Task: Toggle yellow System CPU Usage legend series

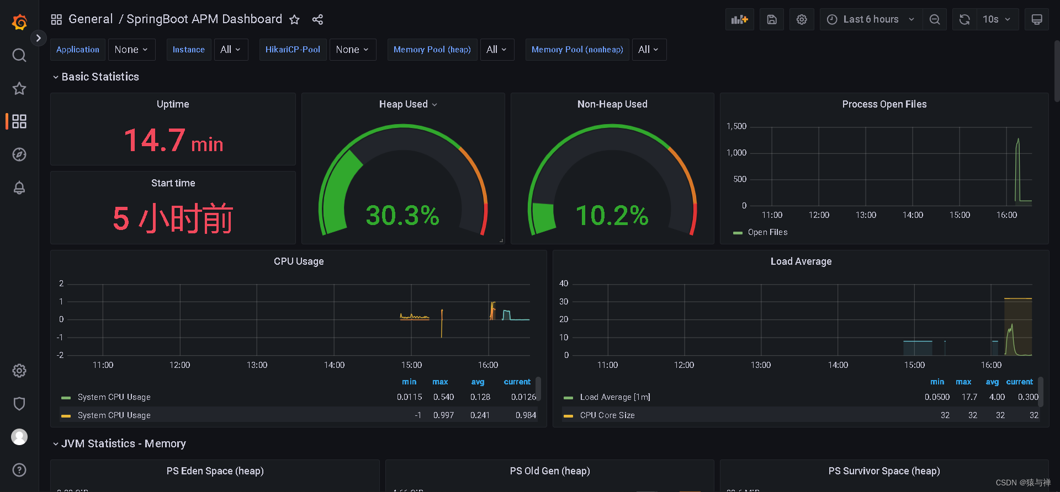Action: tap(114, 415)
